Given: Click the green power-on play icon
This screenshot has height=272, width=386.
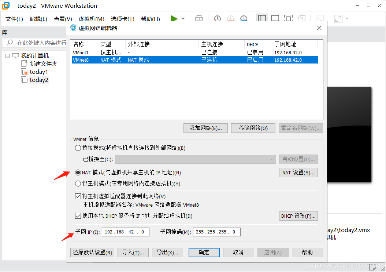Looking at the screenshot, I should (174, 18).
